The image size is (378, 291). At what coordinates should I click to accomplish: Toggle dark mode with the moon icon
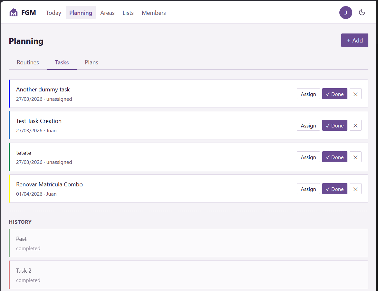pos(362,13)
